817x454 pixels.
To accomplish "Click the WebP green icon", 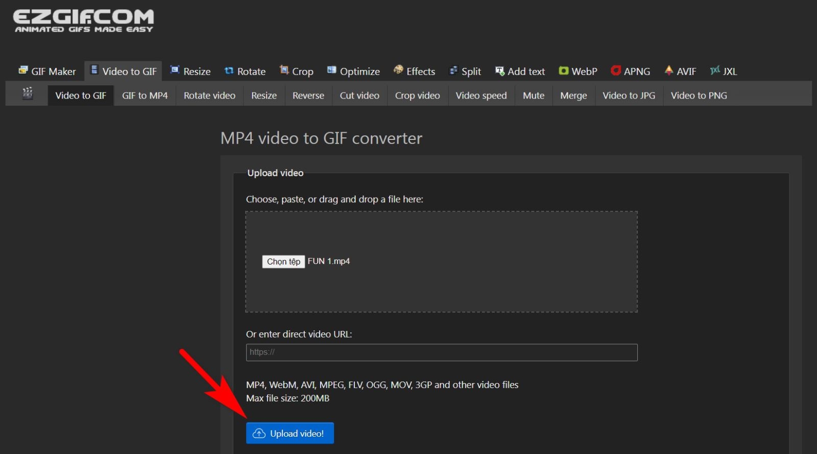I will point(563,71).
